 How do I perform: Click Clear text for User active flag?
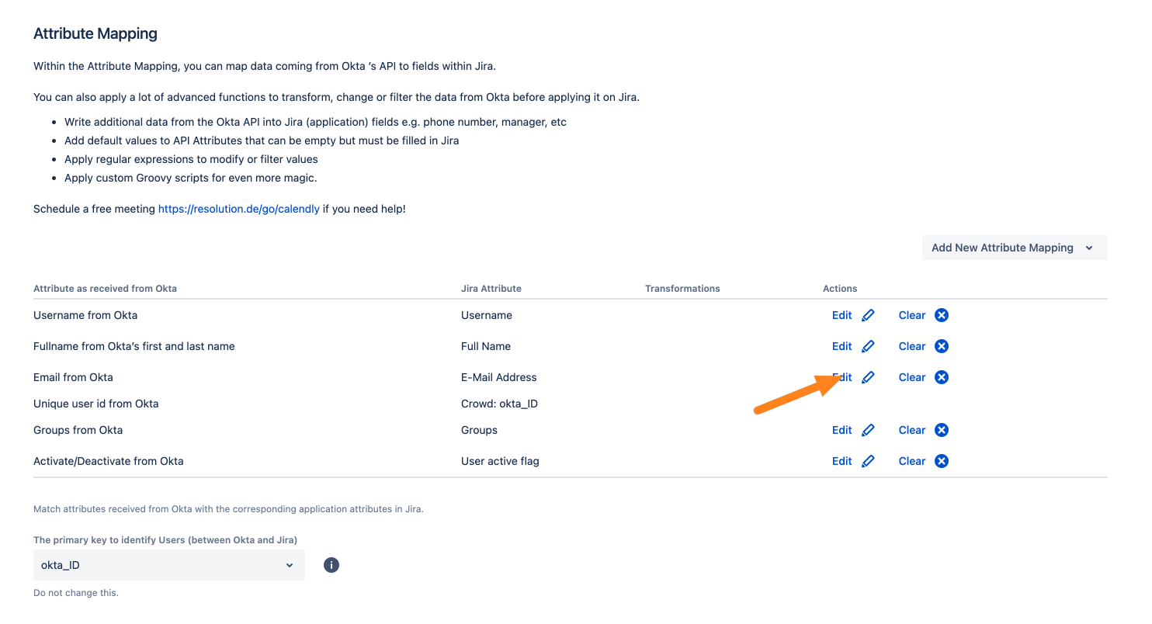coord(911,461)
